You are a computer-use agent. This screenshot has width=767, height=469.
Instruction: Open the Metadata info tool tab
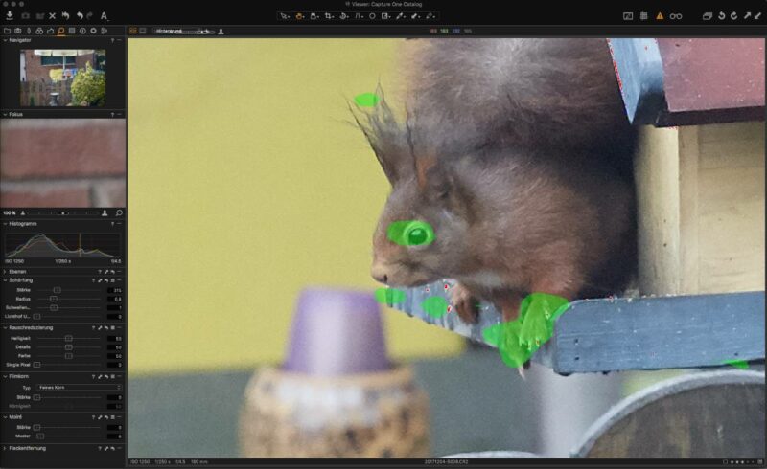click(x=82, y=31)
